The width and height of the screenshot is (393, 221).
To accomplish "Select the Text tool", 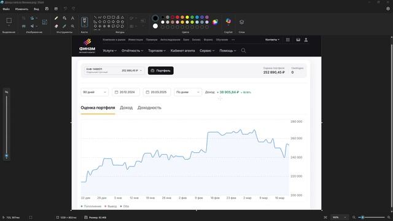I will [x=72, y=18].
